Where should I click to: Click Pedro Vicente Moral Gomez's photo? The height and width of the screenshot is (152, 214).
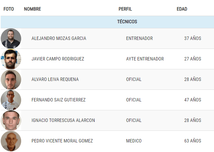[11, 141]
